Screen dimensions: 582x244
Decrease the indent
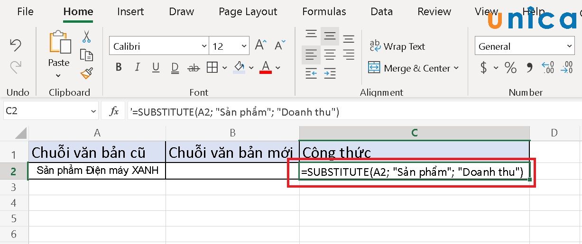[311, 73]
